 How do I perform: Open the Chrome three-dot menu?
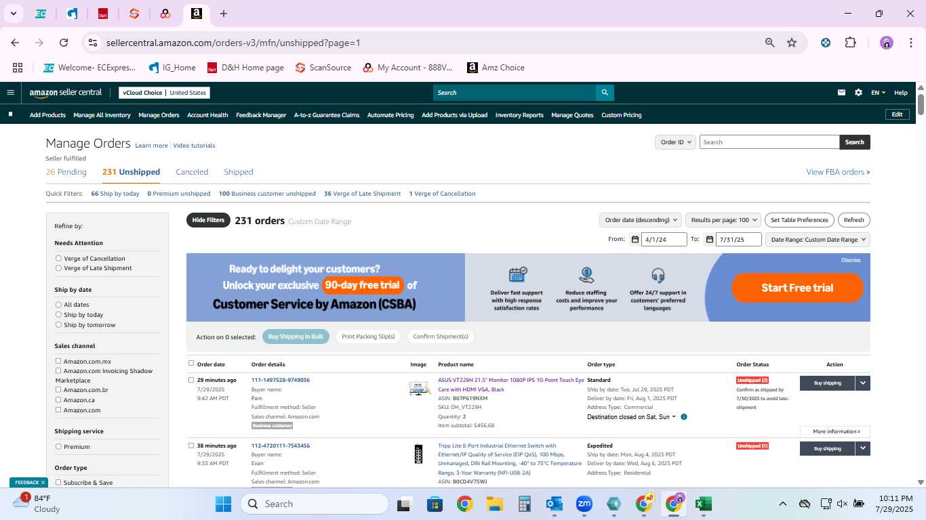tap(910, 43)
